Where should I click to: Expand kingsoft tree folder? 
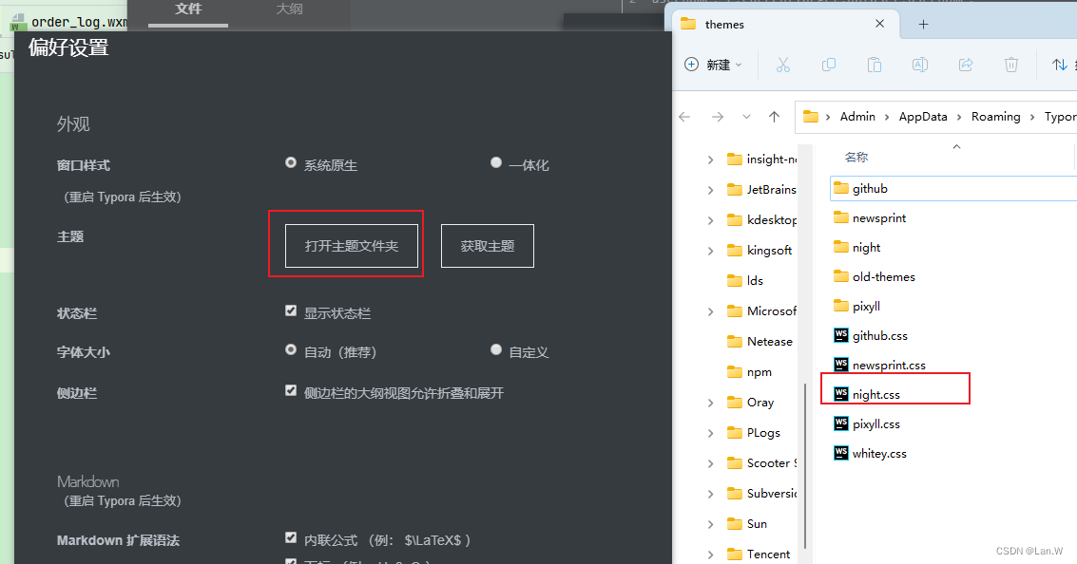[710, 251]
